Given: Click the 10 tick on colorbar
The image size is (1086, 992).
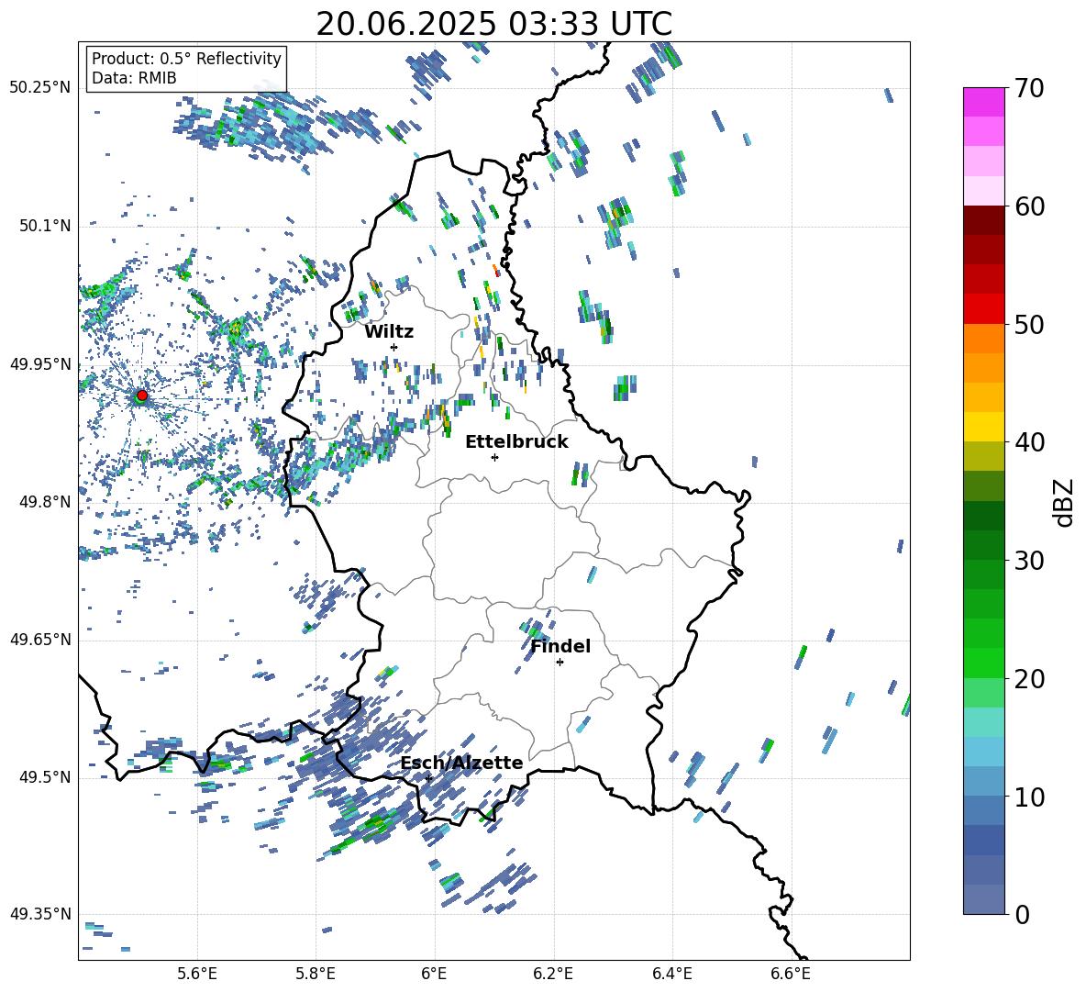Looking at the screenshot, I should [1029, 797].
